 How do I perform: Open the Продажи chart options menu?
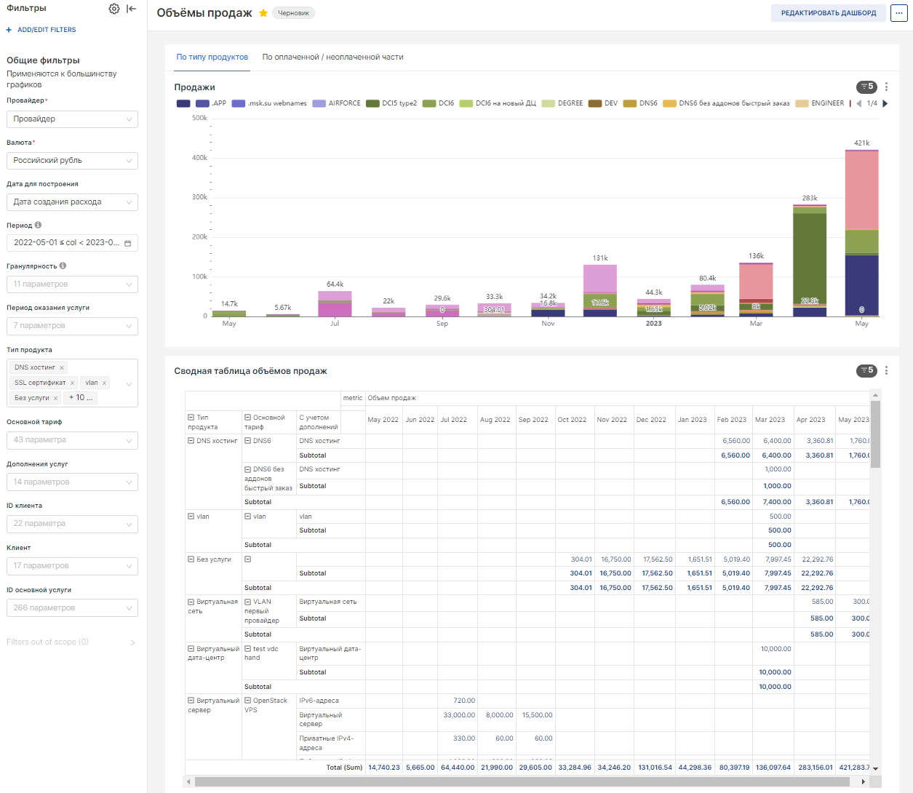coord(886,87)
